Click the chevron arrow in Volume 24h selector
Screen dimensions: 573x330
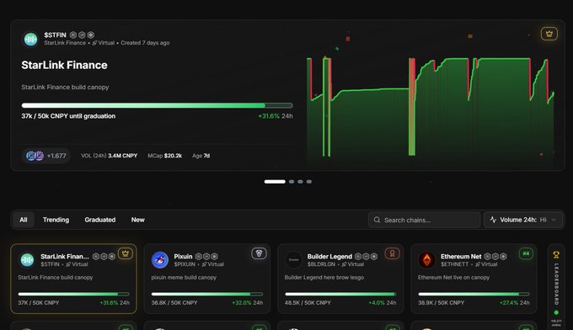tap(554, 220)
